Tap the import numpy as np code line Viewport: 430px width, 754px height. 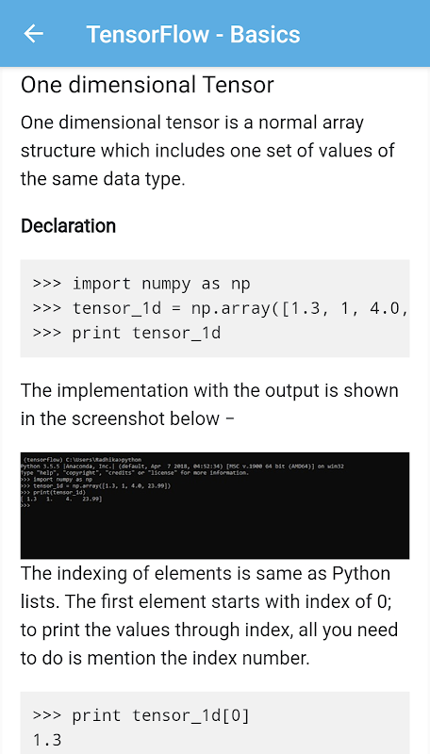tap(141, 284)
